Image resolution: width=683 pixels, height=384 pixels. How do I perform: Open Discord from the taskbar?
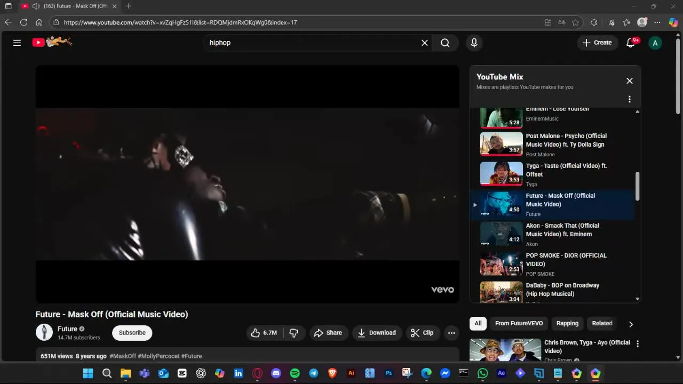pos(276,373)
